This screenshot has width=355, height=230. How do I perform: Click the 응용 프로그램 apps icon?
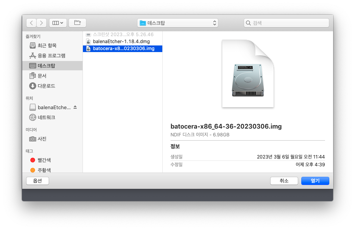(33, 56)
